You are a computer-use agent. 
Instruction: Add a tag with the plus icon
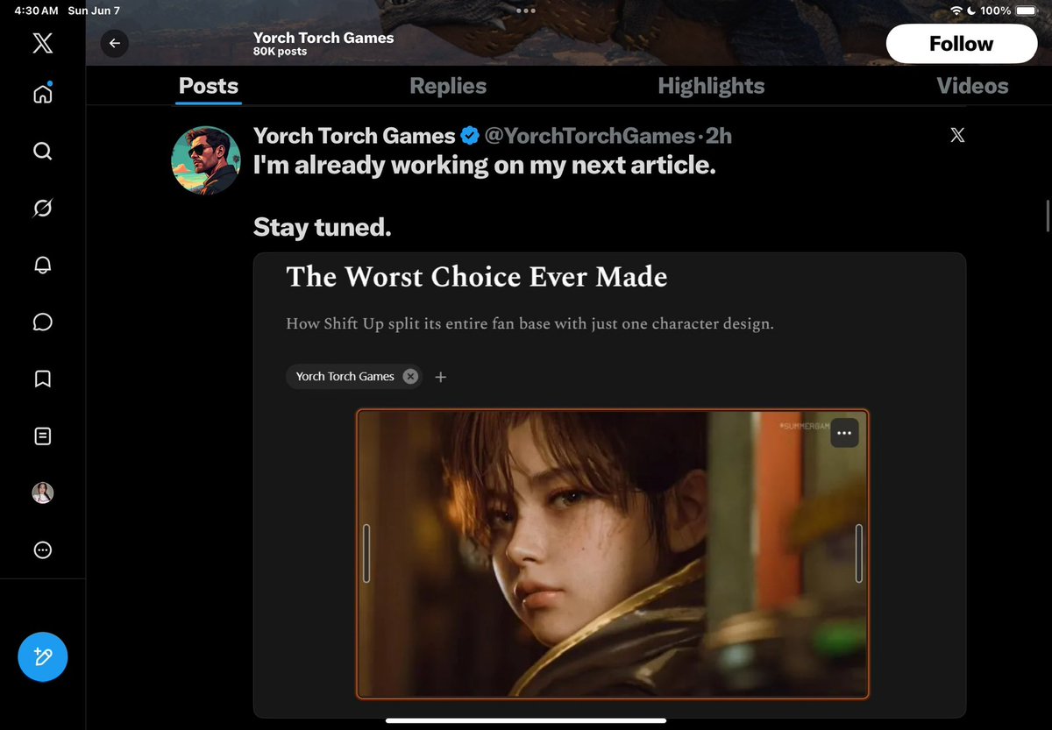coord(441,377)
